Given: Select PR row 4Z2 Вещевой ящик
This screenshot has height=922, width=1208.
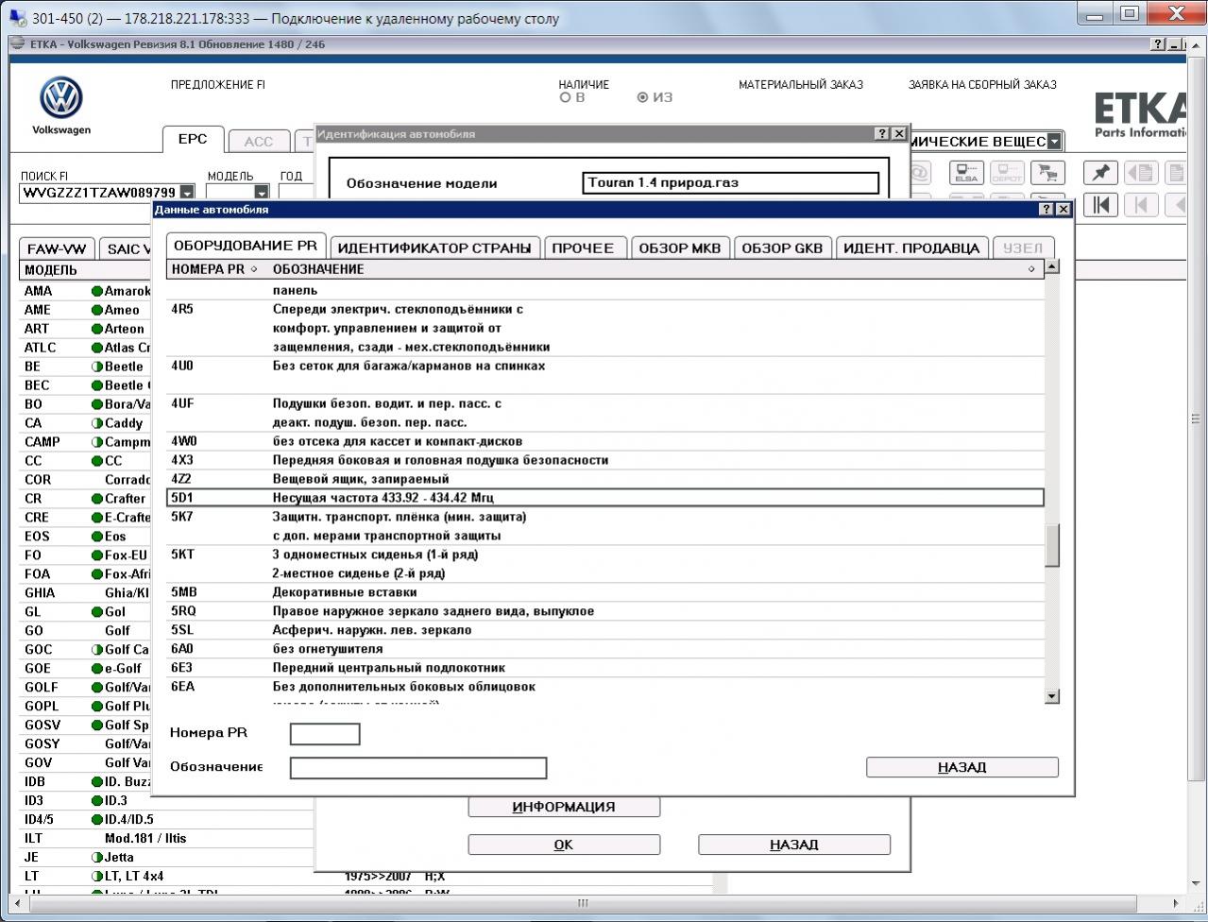Looking at the screenshot, I should coord(605,479).
